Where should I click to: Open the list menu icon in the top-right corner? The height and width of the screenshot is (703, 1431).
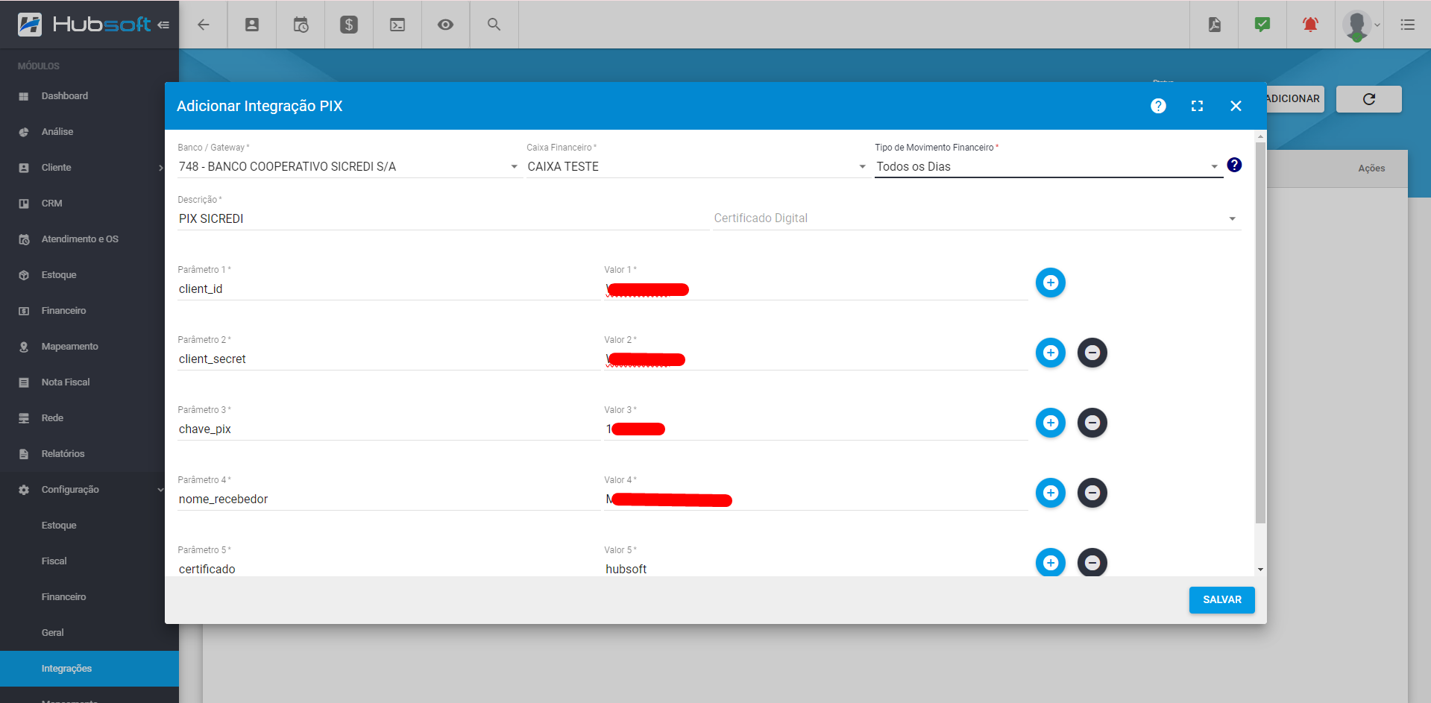[1407, 25]
